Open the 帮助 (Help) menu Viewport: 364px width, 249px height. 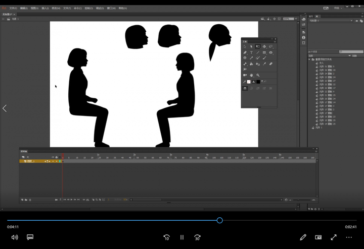[122, 8]
